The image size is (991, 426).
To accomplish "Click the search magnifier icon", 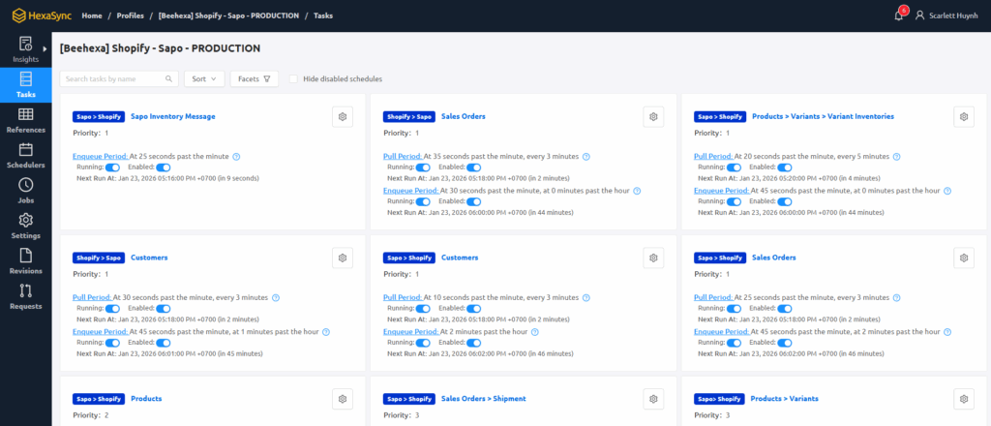I will point(168,79).
